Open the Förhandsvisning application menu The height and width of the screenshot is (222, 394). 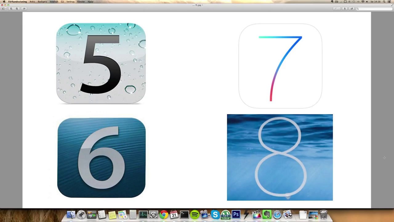18,2
